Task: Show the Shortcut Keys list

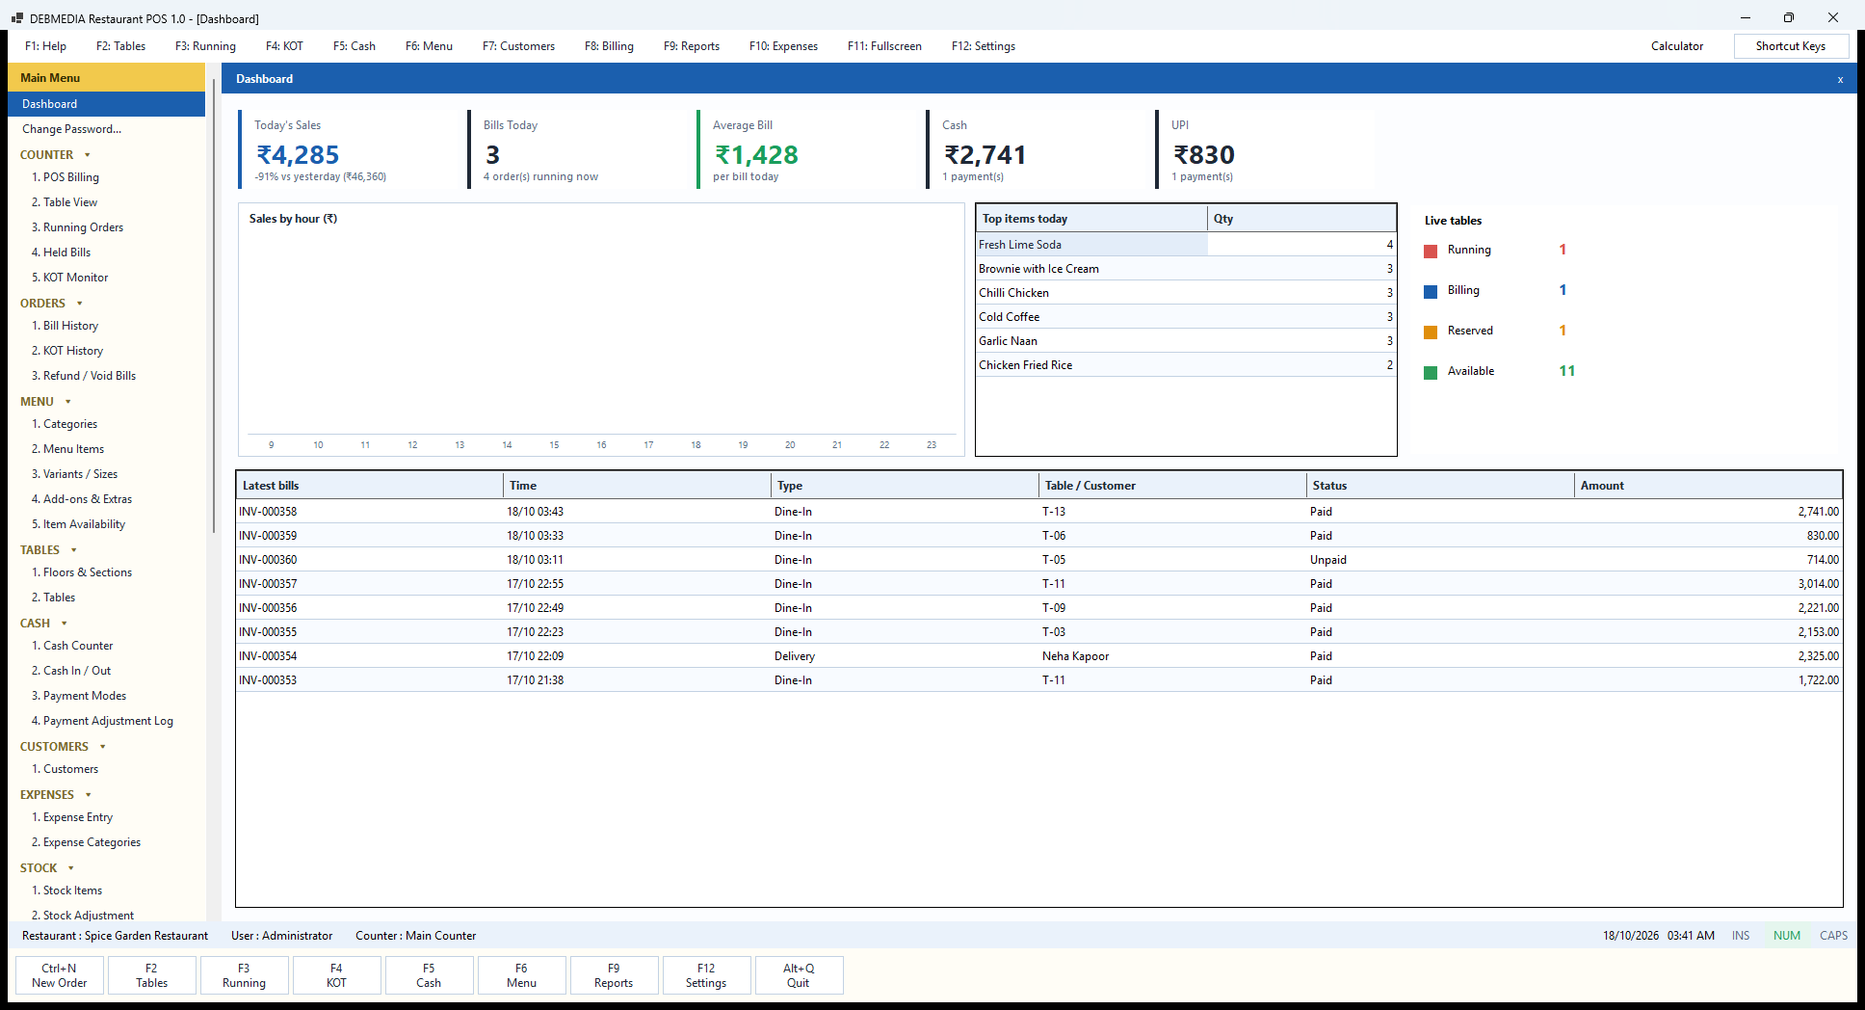Action: [1791, 46]
